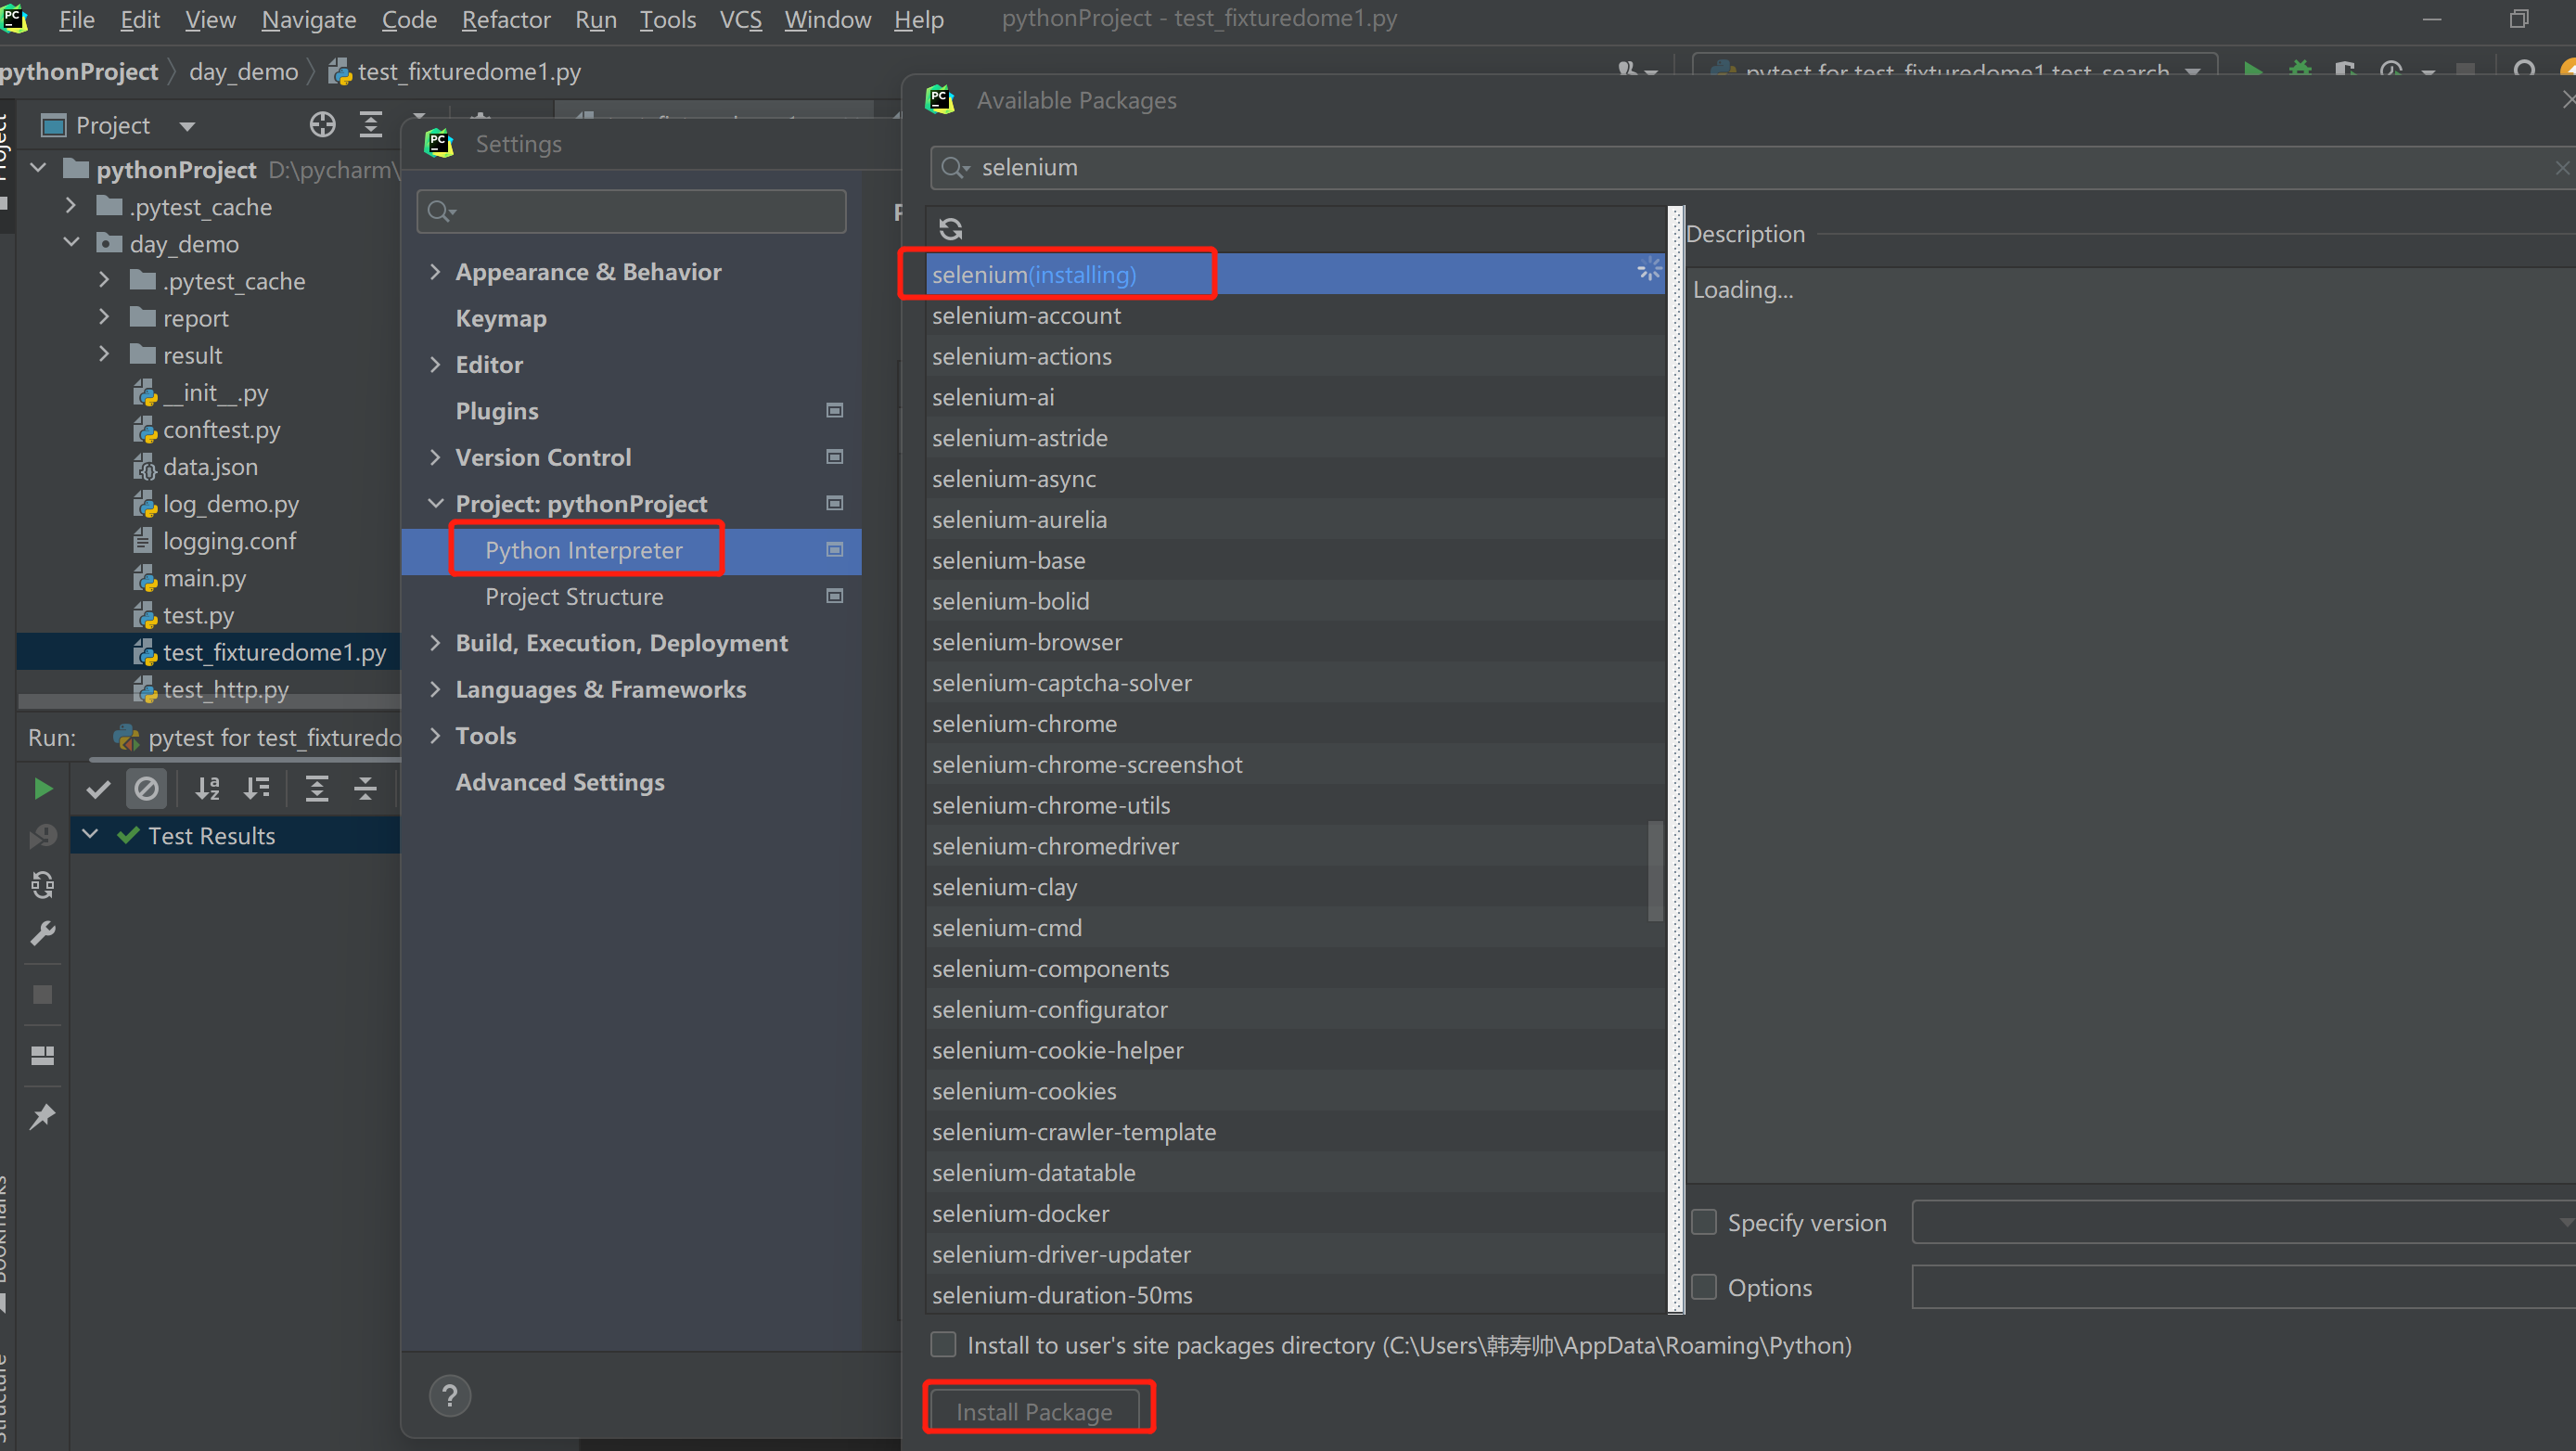Image resolution: width=2576 pixels, height=1451 pixels.
Task: Click the search magnifier in packages field
Action: tap(955, 168)
